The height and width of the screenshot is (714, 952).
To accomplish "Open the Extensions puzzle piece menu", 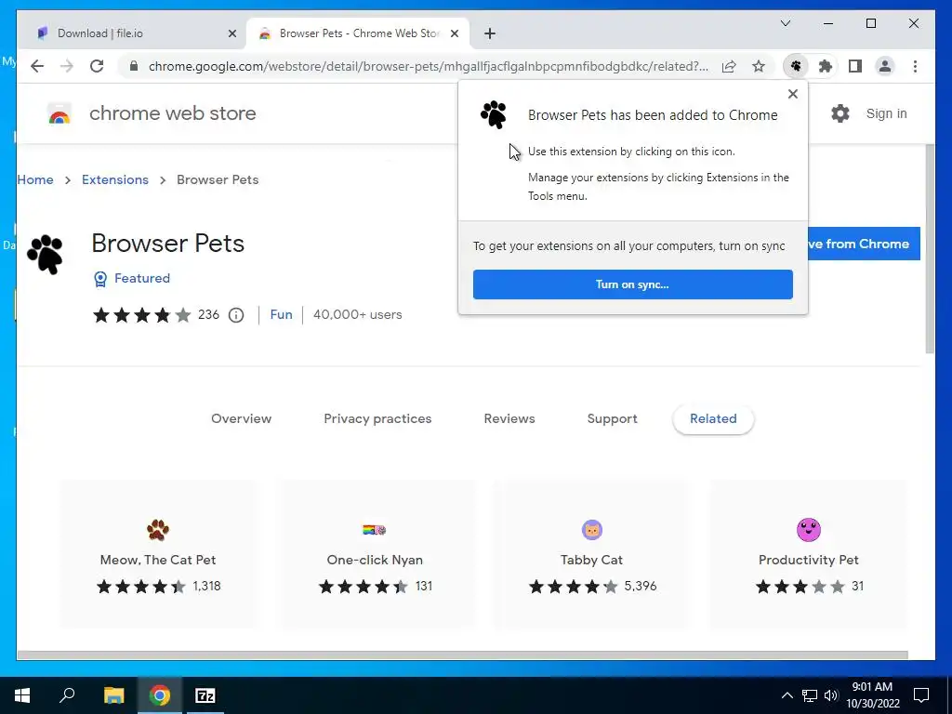I will (826, 66).
